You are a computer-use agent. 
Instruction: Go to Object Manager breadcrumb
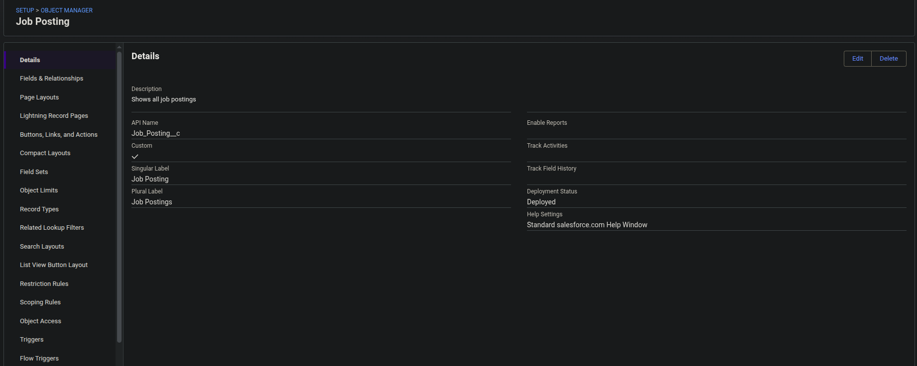click(67, 10)
